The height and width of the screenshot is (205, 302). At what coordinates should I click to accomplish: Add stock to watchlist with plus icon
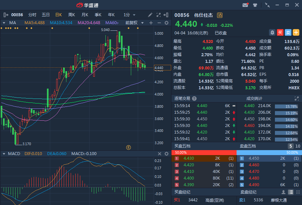point(296,32)
